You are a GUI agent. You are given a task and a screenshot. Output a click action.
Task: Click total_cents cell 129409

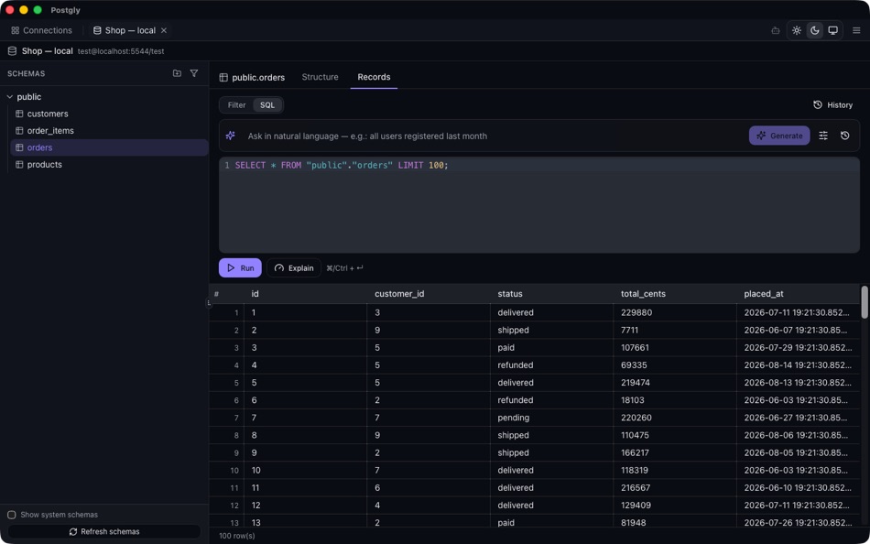tap(675, 506)
